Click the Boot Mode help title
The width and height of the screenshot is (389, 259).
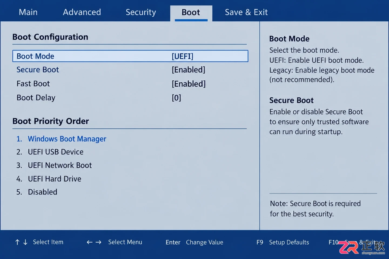coord(289,39)
